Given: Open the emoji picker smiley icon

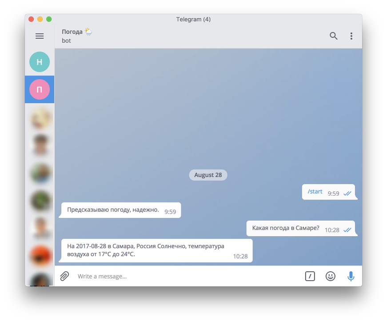Looking at the screenshot, I should click(x=330, y=276).
